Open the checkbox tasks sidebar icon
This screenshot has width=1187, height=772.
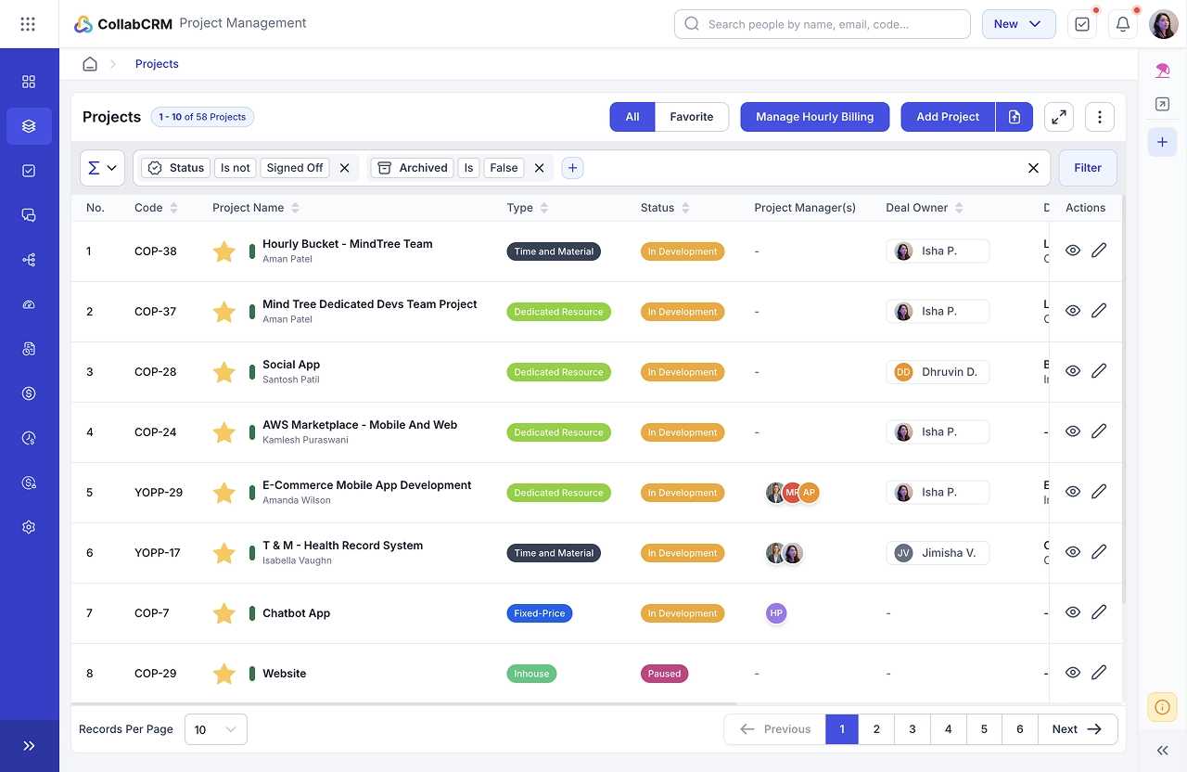(x=29, y=171)
